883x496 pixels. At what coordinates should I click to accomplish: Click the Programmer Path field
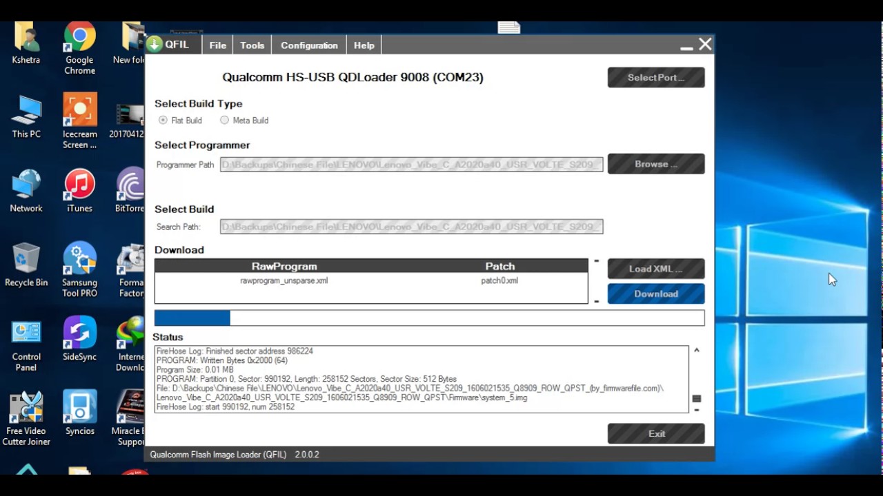[x=412, y=165]
